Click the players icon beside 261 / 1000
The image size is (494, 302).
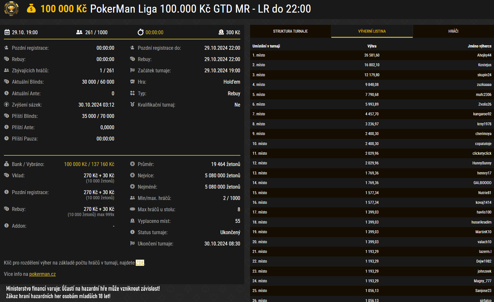(79, 32)
